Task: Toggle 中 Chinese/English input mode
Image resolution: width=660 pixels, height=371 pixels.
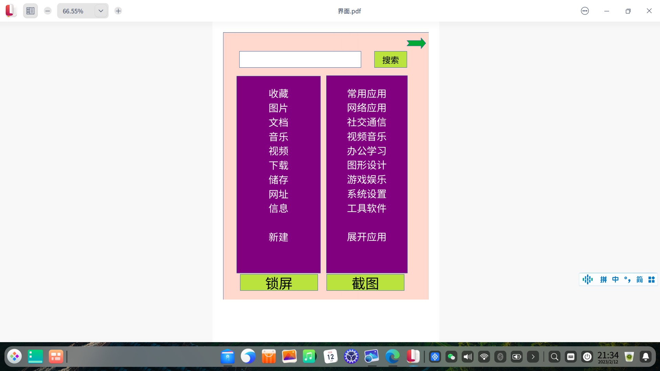Action: point(615,280)
